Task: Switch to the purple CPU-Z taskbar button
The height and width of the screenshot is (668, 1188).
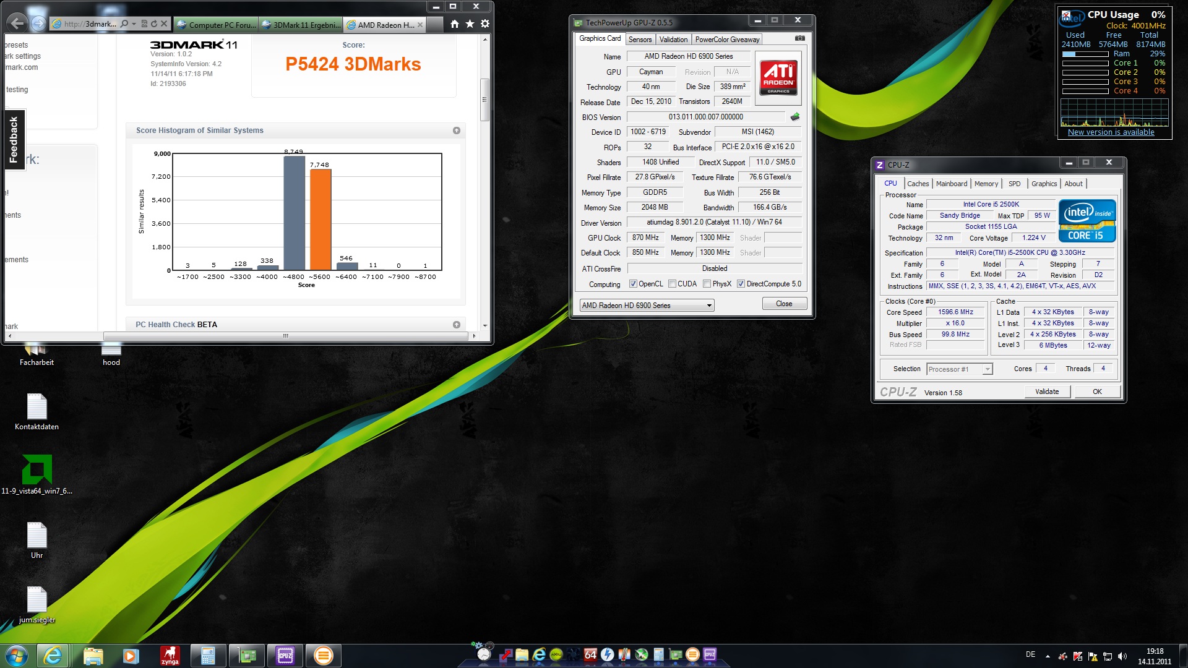Action: point(285,656)
